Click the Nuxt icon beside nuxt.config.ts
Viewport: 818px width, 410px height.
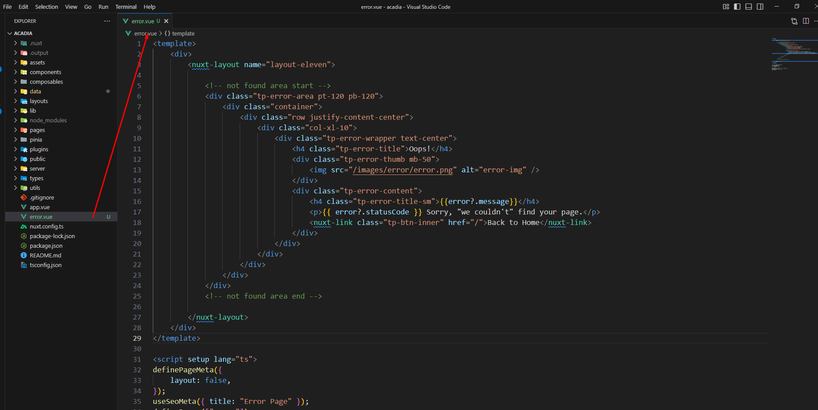pyautogui.click(x=24, y=226)
